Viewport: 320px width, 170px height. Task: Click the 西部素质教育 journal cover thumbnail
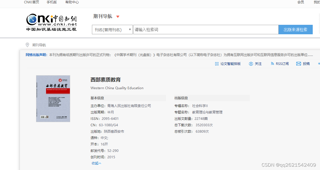click(x=53, y=99)
